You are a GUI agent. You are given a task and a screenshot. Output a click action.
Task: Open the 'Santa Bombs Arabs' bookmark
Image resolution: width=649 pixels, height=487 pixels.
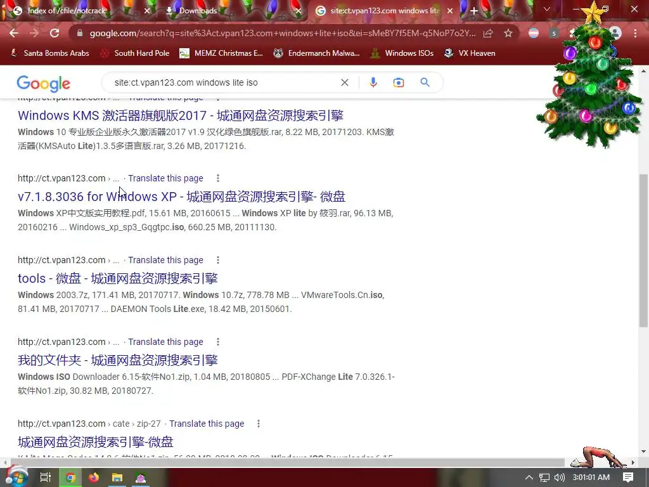point(49,53)
